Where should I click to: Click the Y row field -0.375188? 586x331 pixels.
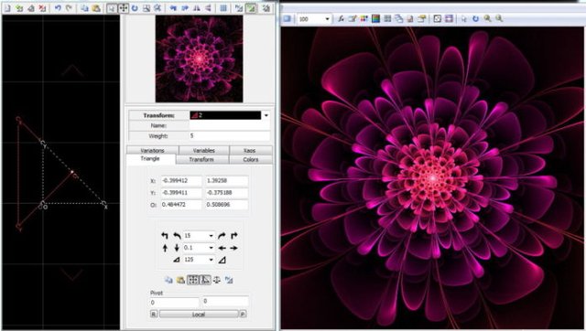[226, 193]
